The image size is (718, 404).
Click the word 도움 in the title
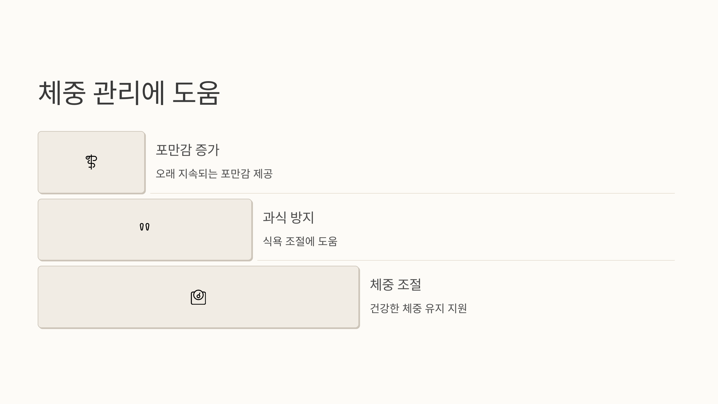(196, 93)
